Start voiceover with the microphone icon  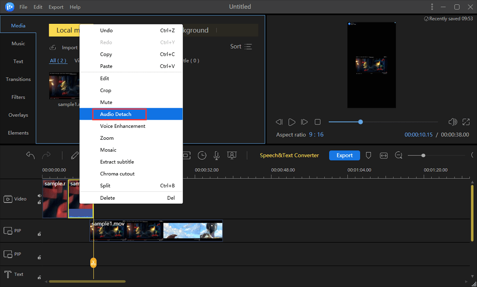(217, 155)
